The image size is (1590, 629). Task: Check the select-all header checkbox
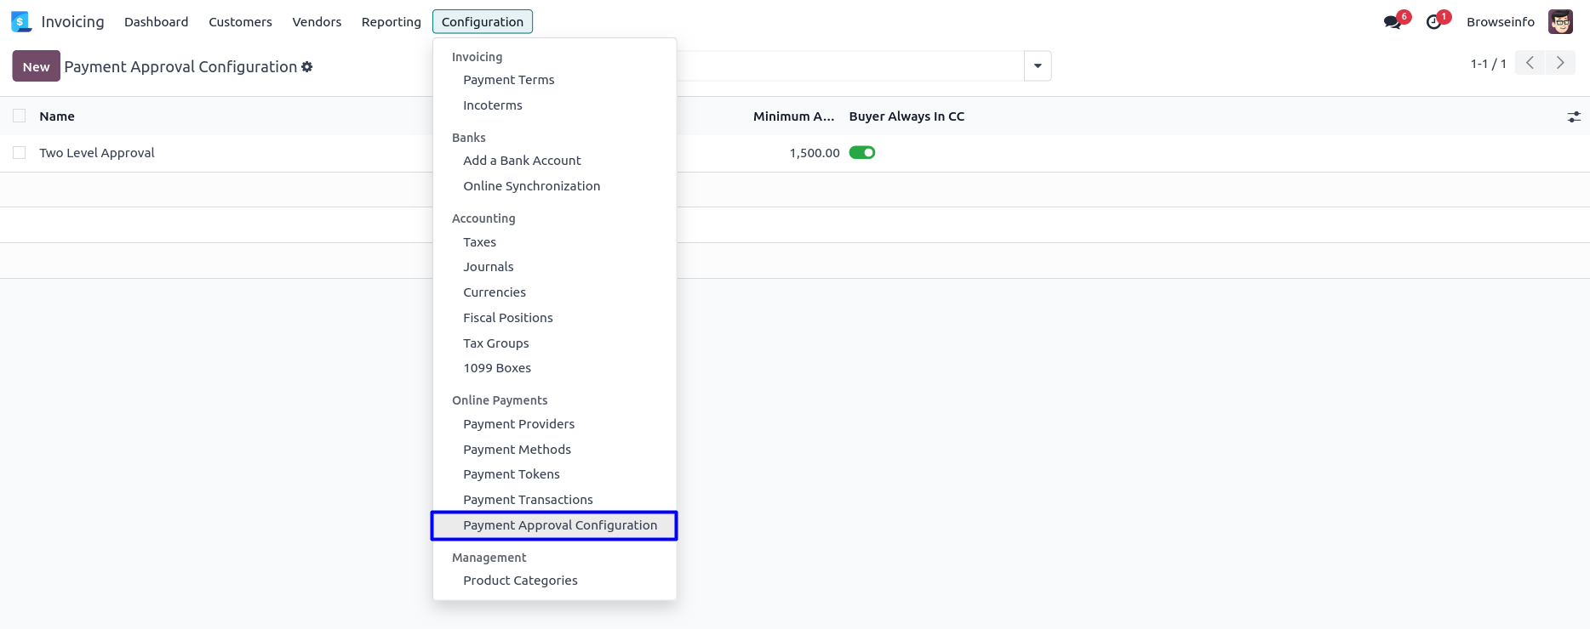20,116
